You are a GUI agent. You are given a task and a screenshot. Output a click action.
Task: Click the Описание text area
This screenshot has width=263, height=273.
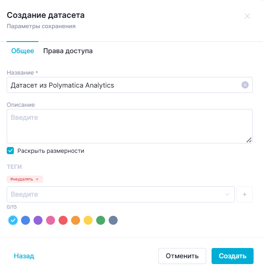point(130,126)
